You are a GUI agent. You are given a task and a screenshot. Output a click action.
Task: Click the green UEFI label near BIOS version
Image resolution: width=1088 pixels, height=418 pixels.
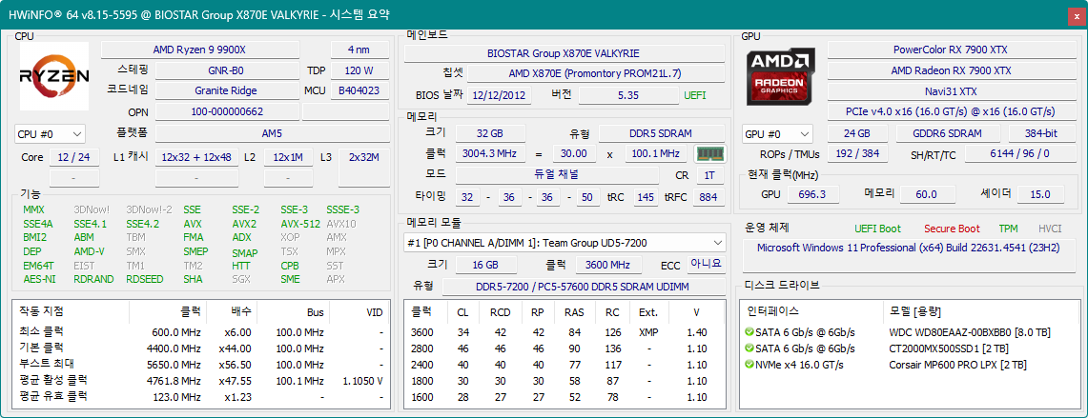coord(694,95)
